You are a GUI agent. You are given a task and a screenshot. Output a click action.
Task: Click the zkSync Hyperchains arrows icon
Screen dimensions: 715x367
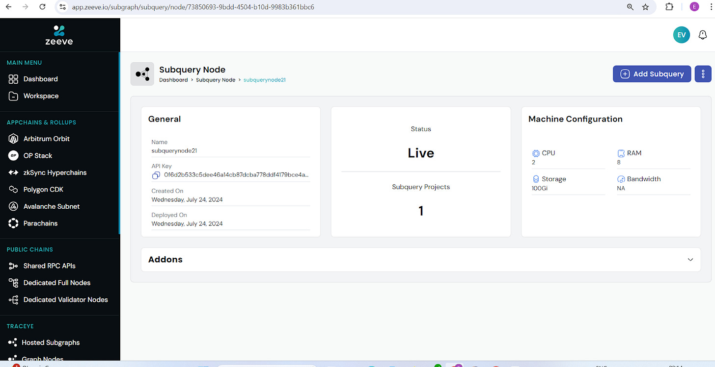13,172
